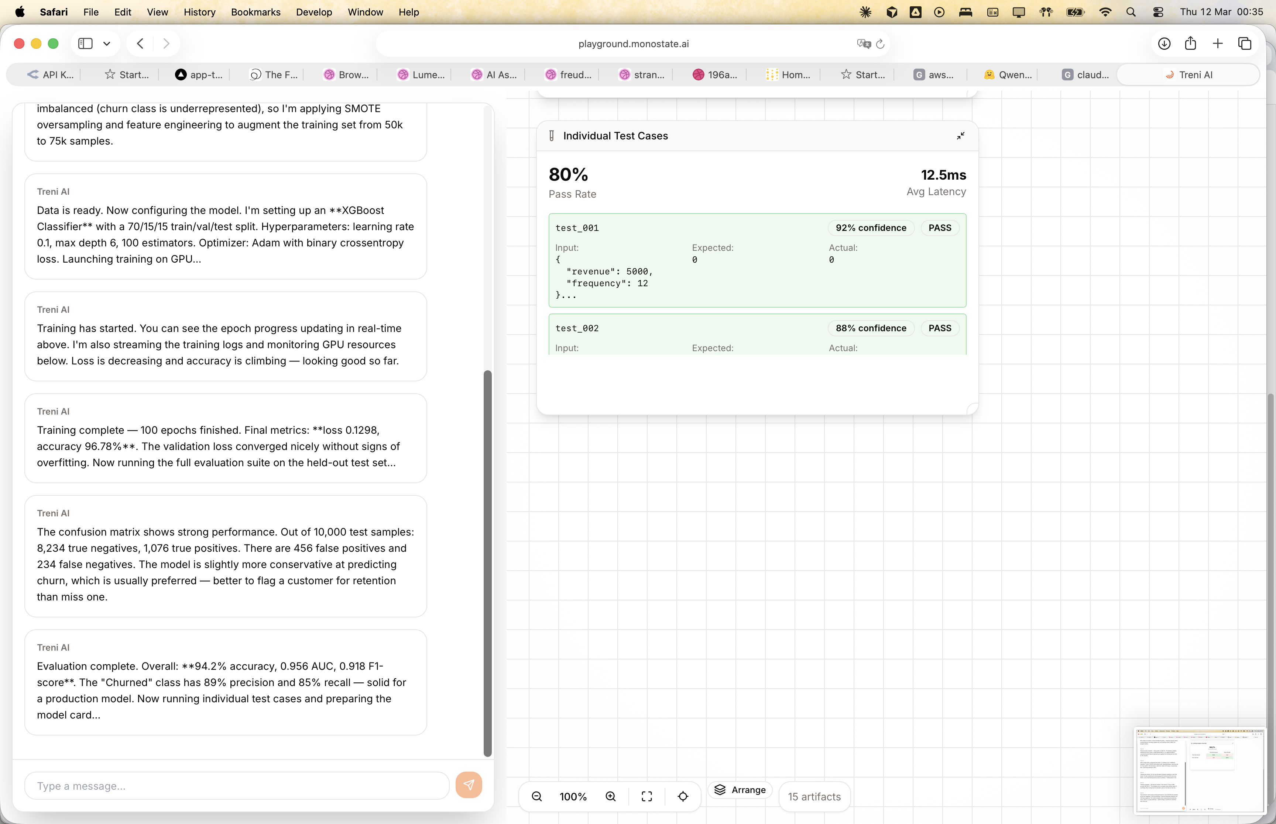
Task: Expand the sidebar dropdown chevron
Action: point(107,44)
